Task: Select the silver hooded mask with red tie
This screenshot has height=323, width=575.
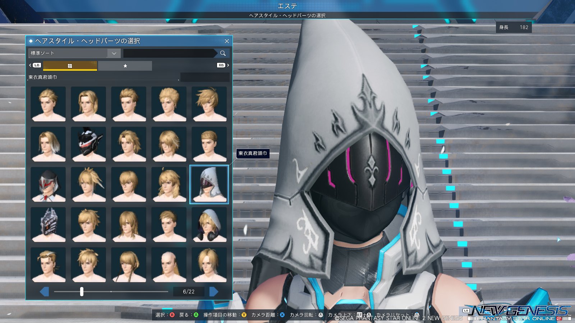Action: tap(48, 184)
